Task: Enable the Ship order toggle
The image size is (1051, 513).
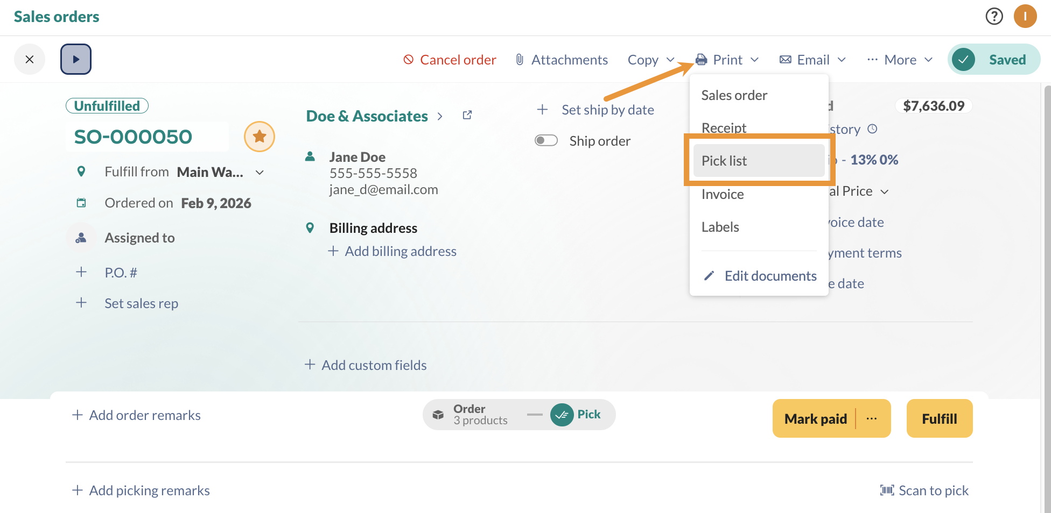Action: [x=546, y=140]
